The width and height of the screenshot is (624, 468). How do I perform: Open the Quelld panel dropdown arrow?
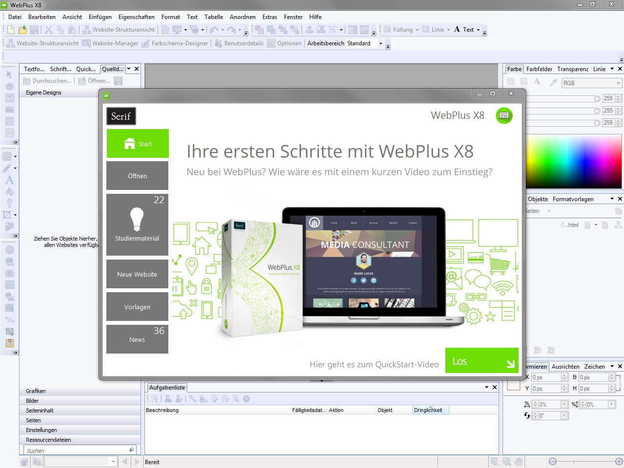click(128, 69)
